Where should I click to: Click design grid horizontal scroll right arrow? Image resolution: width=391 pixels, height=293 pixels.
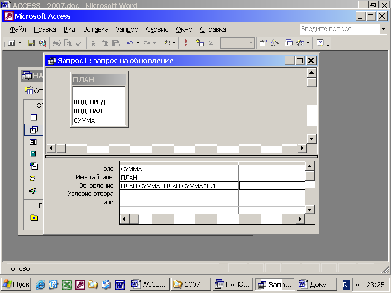coord(300,219)
